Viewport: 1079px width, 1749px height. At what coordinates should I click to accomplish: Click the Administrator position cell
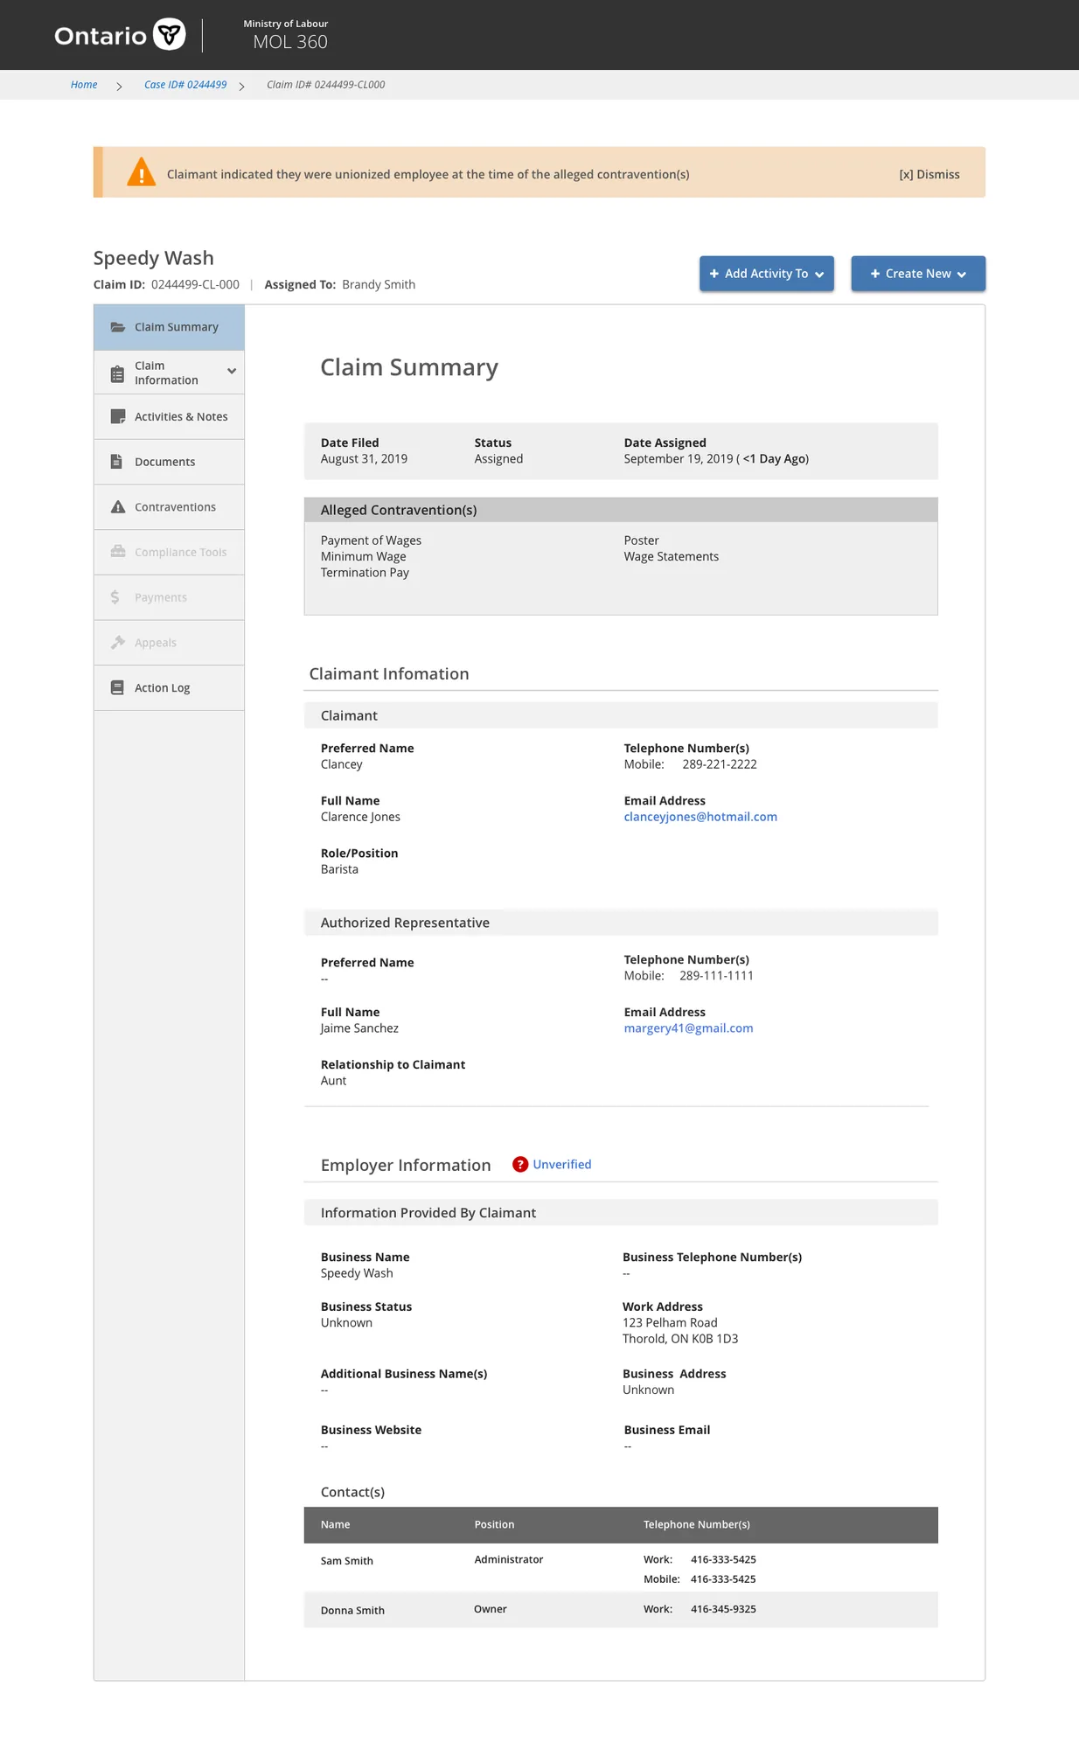509,1559
